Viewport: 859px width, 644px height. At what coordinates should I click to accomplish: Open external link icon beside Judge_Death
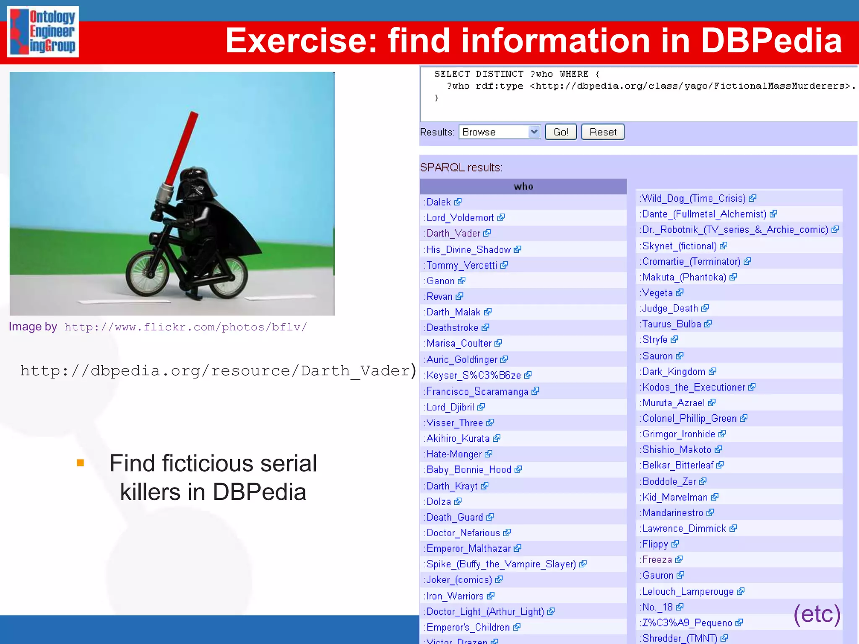pos(705,309)
